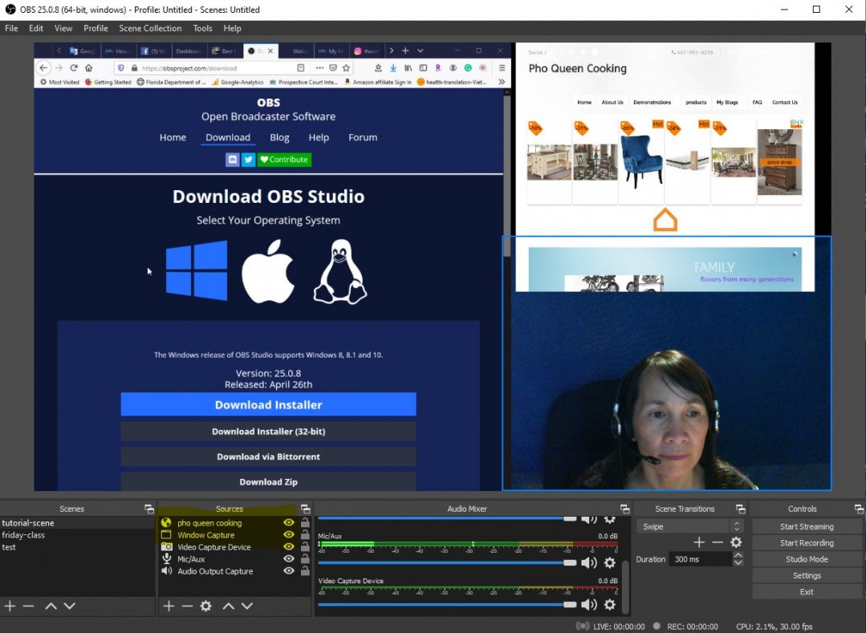Click the CPU 2.1%, 30.00 fps status text

[775, 627]
